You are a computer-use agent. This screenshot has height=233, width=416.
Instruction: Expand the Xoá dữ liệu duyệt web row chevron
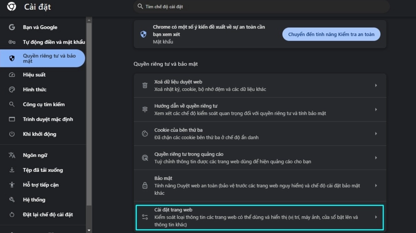pos(376,85)
